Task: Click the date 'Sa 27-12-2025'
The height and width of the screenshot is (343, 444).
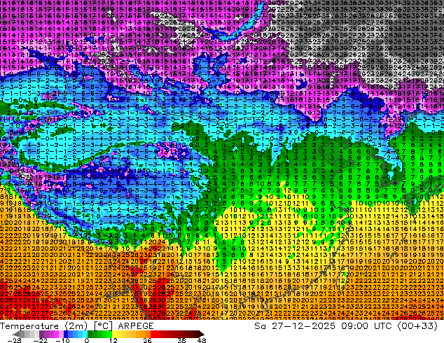Action: click(x=295, y=326)
